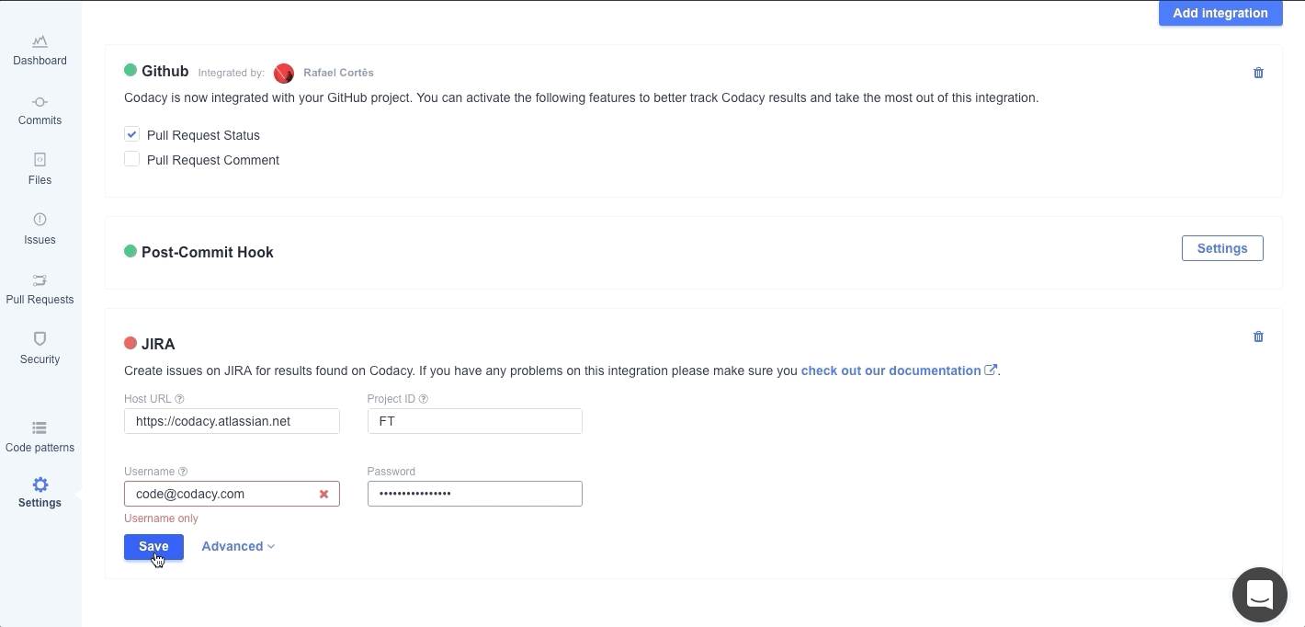Focus the Password input field
This screenshot has width=1305, height=627.
[x=474, y=494]
